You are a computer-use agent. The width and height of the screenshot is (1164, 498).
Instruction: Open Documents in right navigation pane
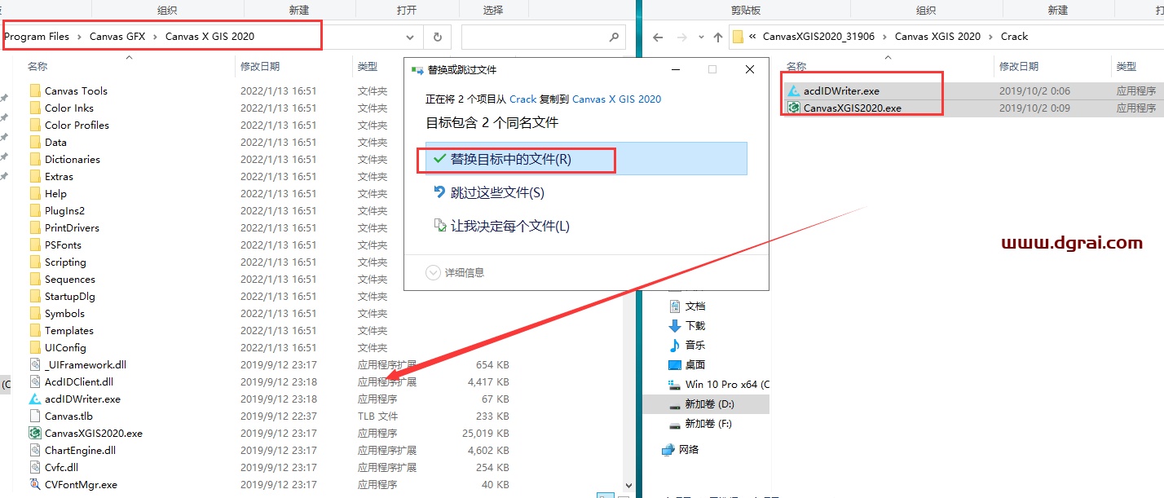pos(695,306)
